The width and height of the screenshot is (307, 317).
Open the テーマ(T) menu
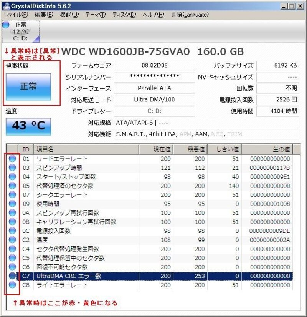[x=95, y=15]
